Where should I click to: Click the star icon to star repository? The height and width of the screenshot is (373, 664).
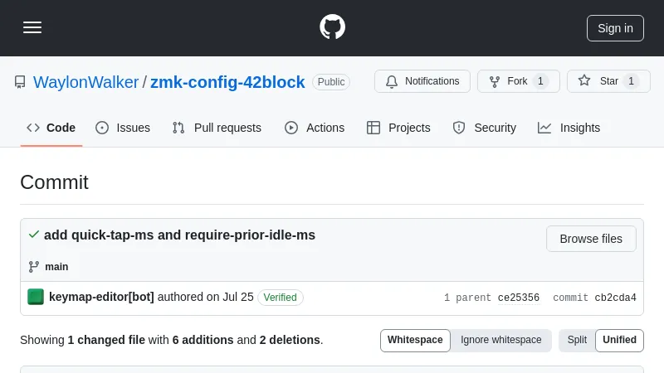(584, 81)
